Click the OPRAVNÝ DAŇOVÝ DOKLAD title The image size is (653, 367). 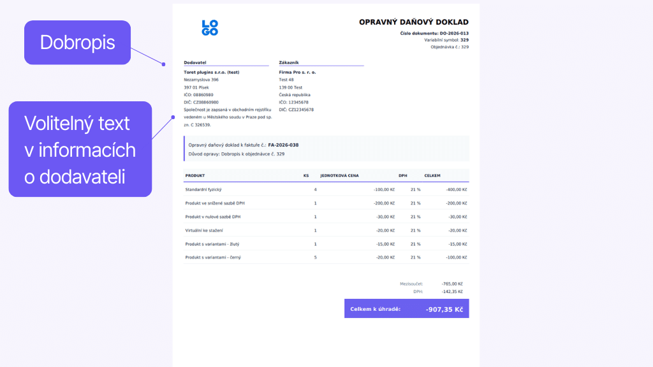(x=413, y=22)
